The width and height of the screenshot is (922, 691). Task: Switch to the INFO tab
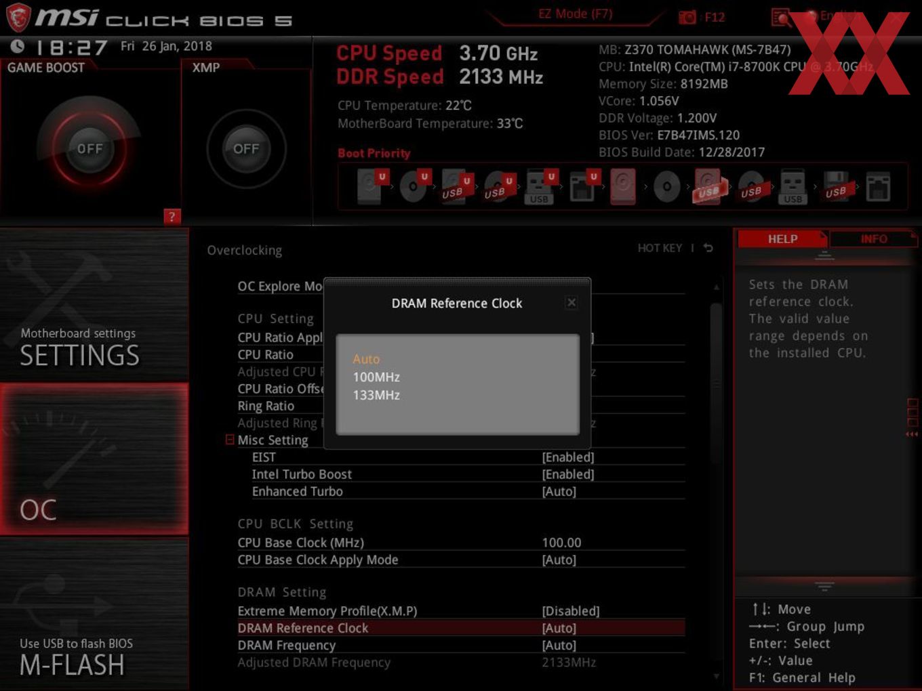[x=874, y=238]
